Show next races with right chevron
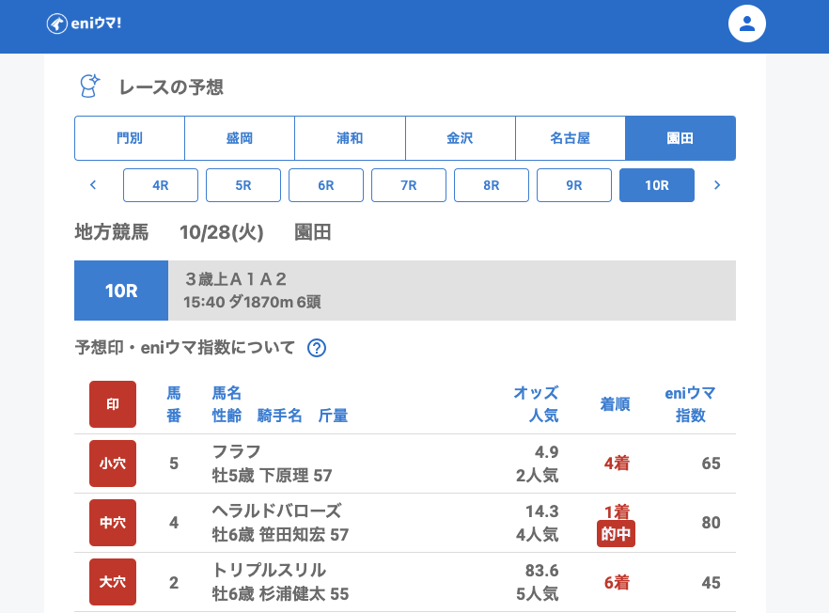The image size is (829, 613). 717,185
